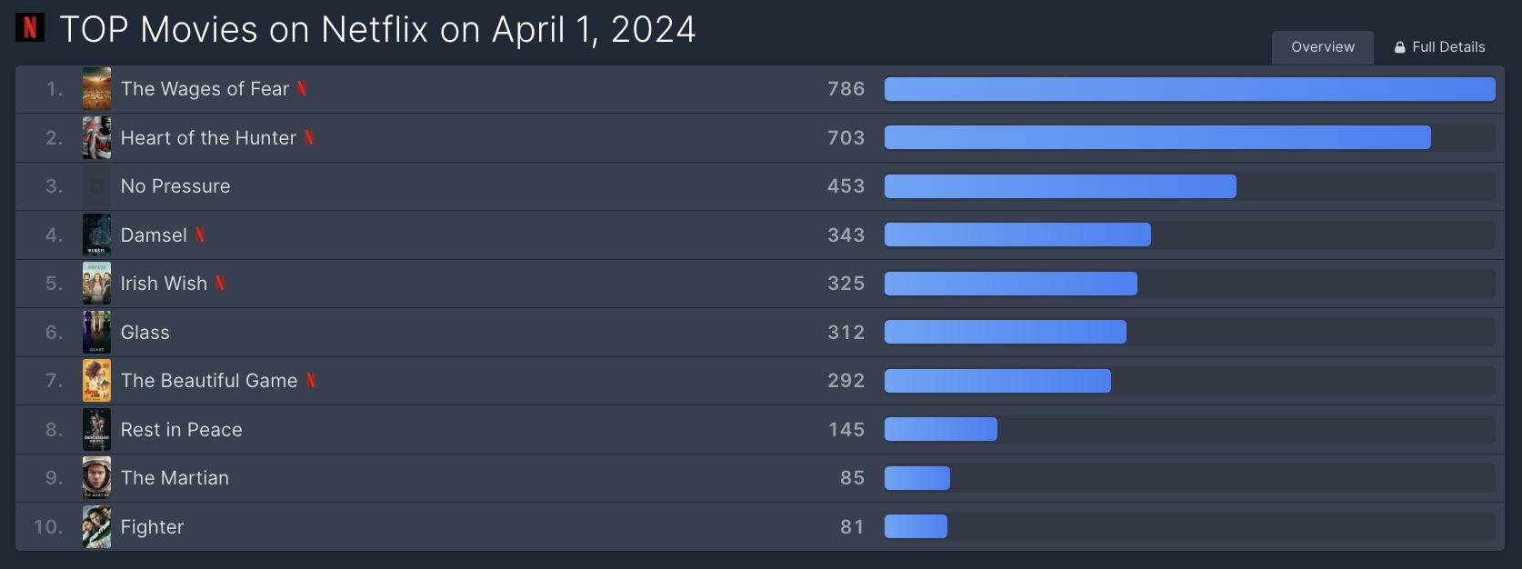Open The Martian poster thumbnail
The image size is (1522, 569).
97,478
